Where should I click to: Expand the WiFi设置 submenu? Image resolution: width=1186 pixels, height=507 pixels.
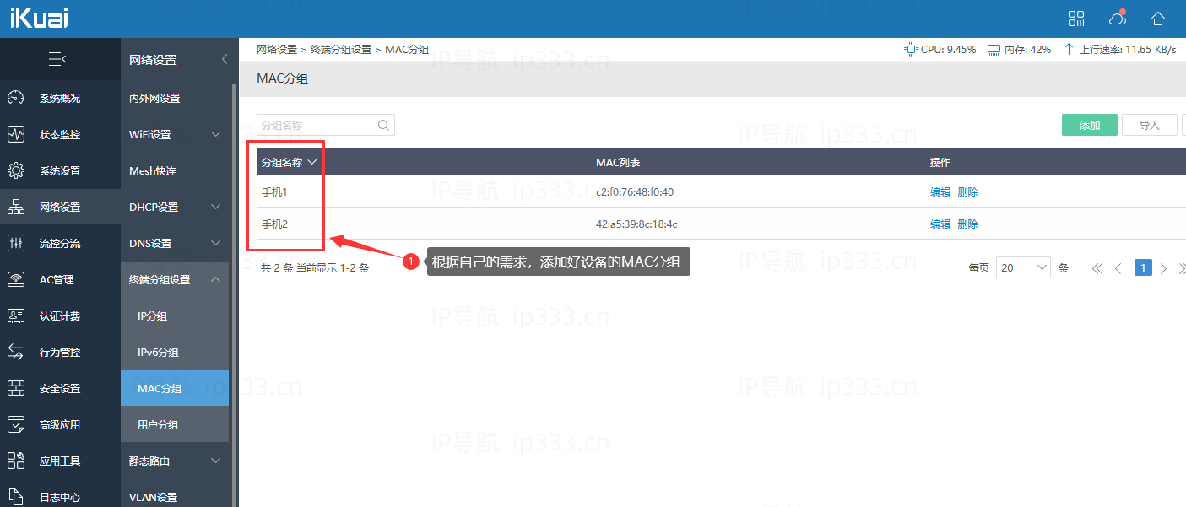coord(216,134)
